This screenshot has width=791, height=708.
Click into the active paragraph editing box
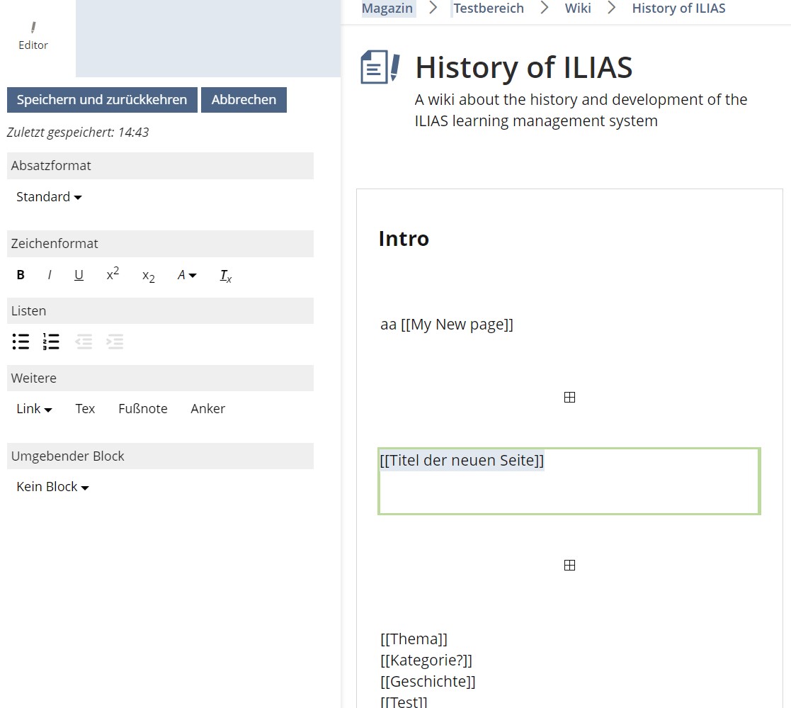pos(569,481)
